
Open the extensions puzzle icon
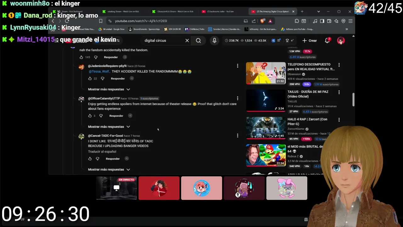pos(297,21)
